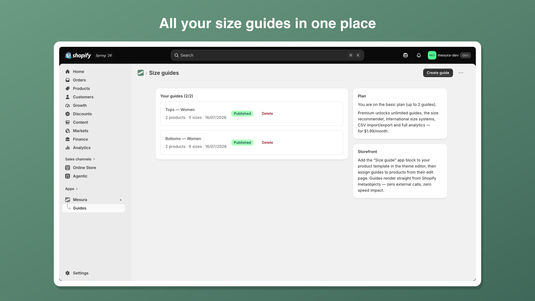Open the mesura-dev account menu
535x301 pixels.
(449, 56)
